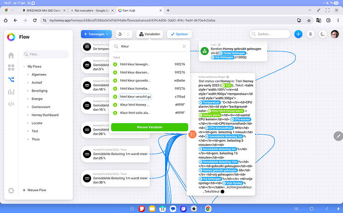
Task: Edit the html kleur verschil ga name field
Action: (x=135, y=97)
